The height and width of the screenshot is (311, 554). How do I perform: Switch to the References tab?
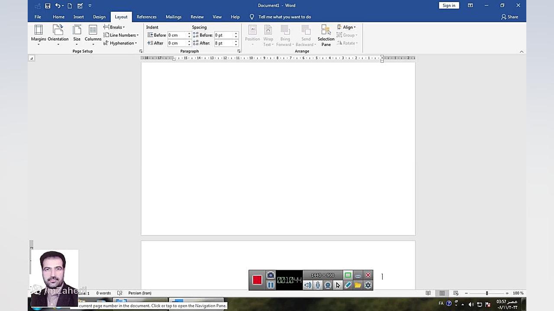pos(146,17)
